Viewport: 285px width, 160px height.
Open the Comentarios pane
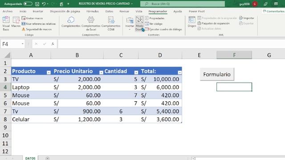pos(273,11)
